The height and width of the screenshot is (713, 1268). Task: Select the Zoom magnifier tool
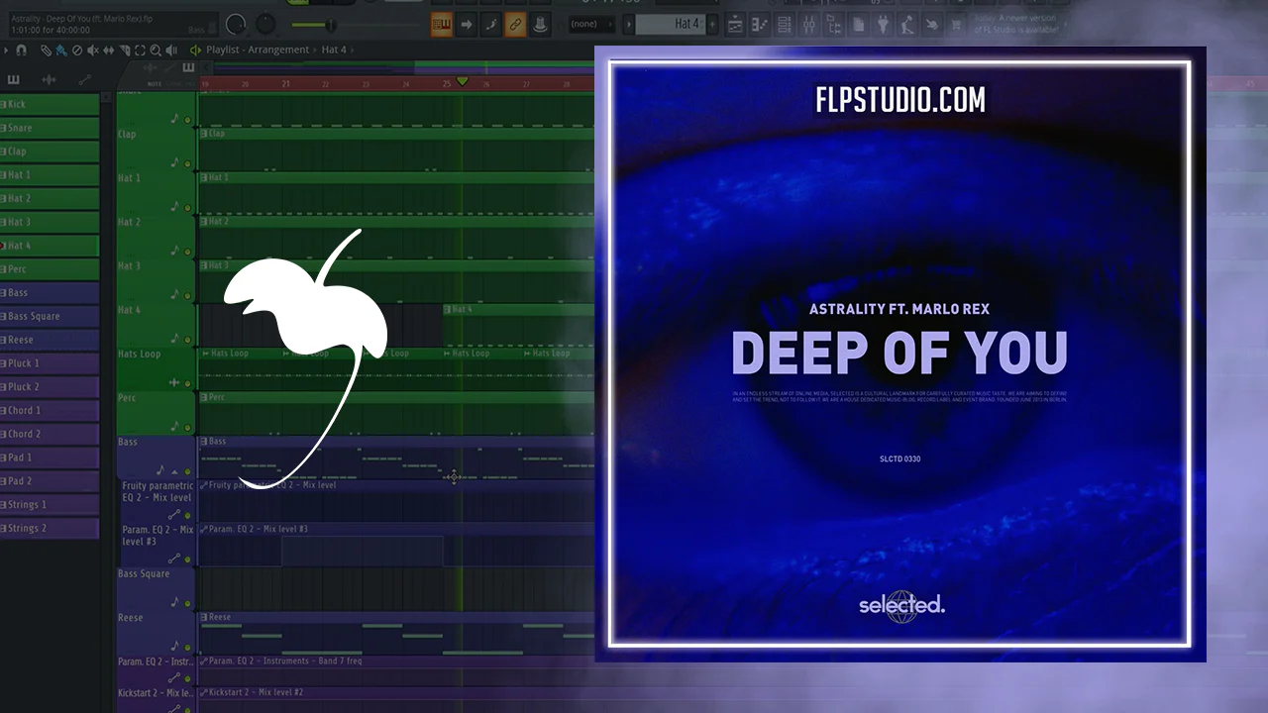(x=156, y=50)
